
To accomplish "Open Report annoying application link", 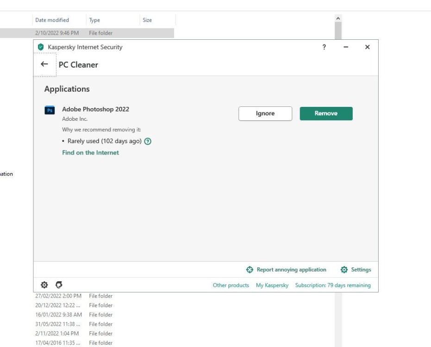I will click(x=291, y=270).
